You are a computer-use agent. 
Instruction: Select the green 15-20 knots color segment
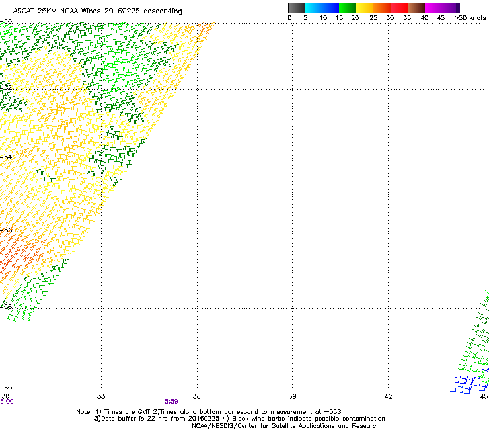(x=348, y=8)
